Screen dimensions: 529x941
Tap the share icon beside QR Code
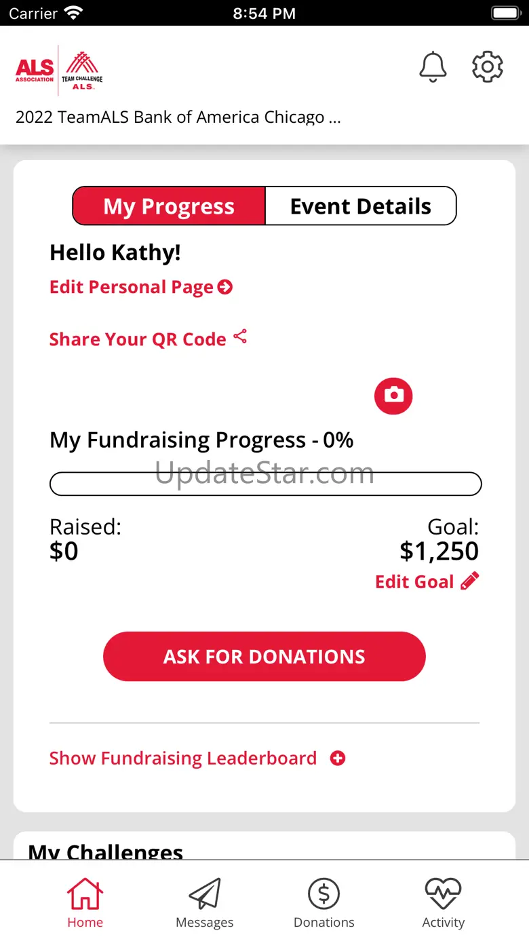240,337
